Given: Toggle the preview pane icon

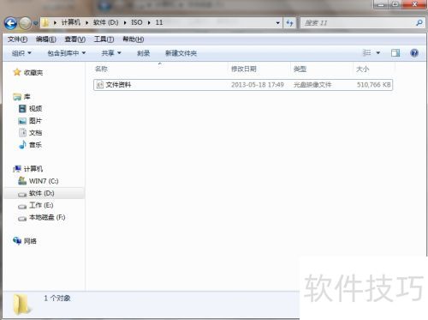Looking at the screenshot, I should click(x=395, y=53).
